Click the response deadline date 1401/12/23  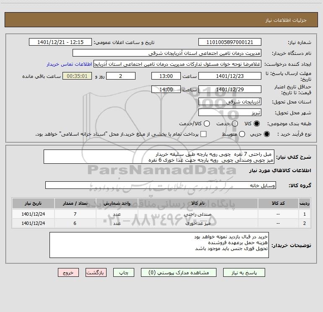coord(230,76)
